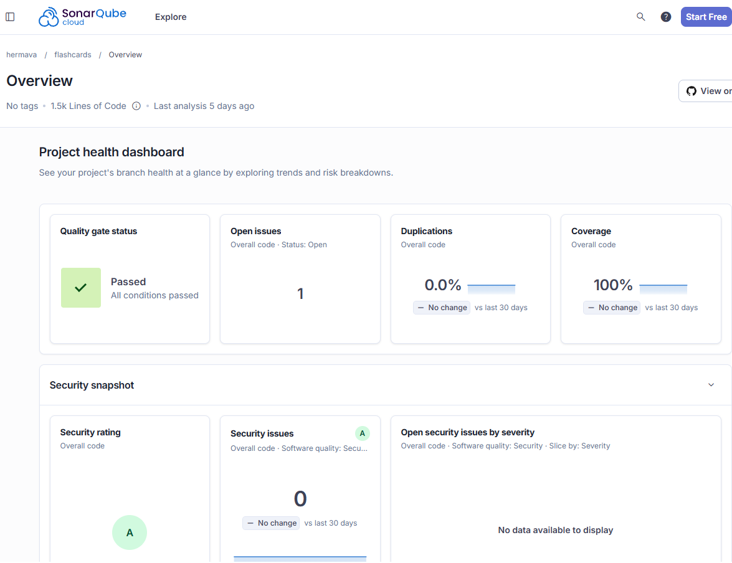The image size is (732, 563).
Task: Click the Start Free button
Action: (706, 17)
